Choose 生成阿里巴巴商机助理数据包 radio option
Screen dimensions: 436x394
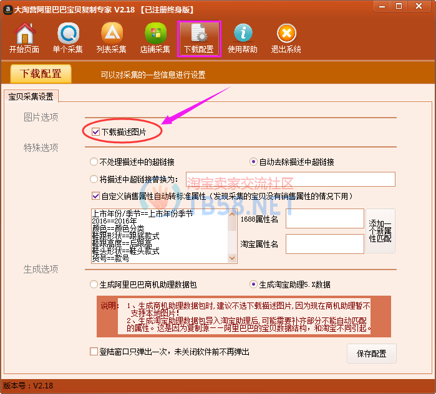coord(94,284)
